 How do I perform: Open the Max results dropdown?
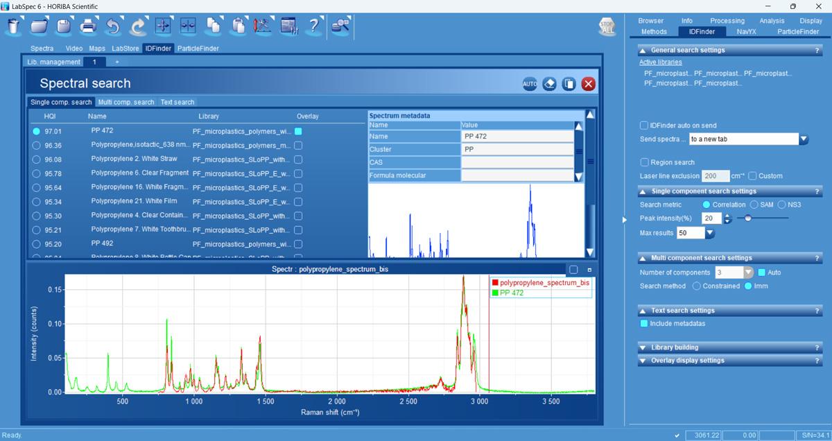coord(709,233)
